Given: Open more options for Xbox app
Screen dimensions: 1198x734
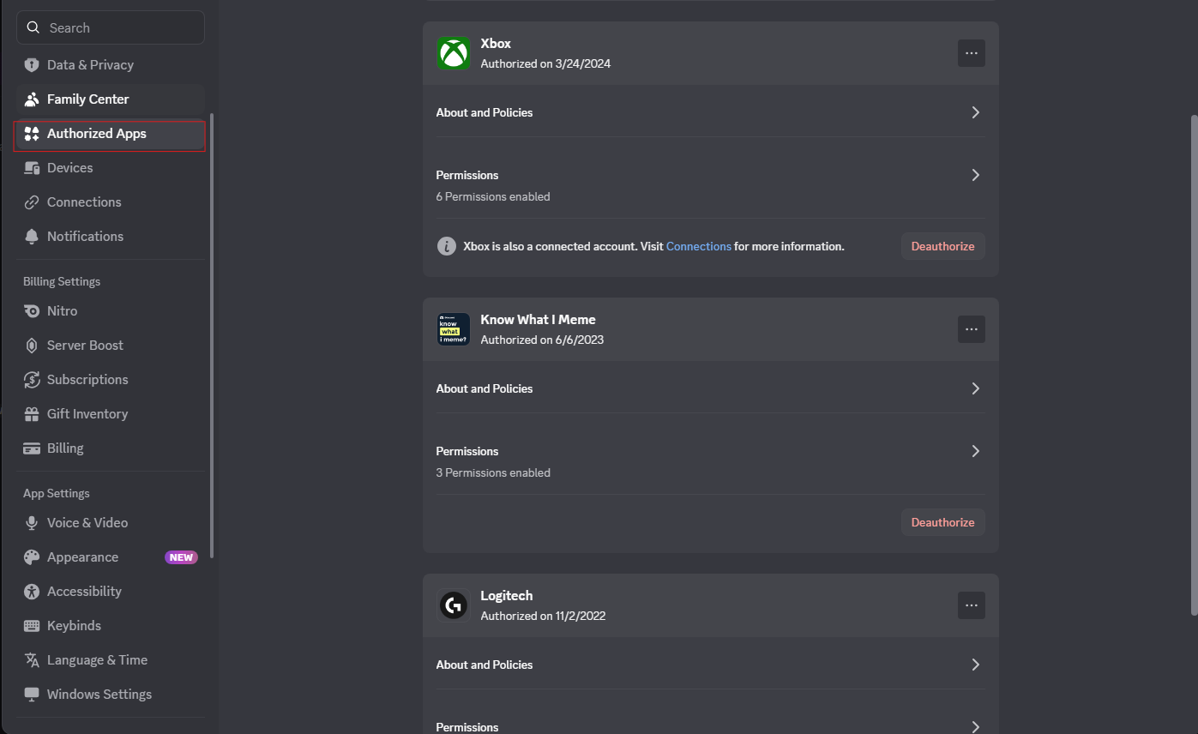Looking at the screenshot, I should [971, 53].
